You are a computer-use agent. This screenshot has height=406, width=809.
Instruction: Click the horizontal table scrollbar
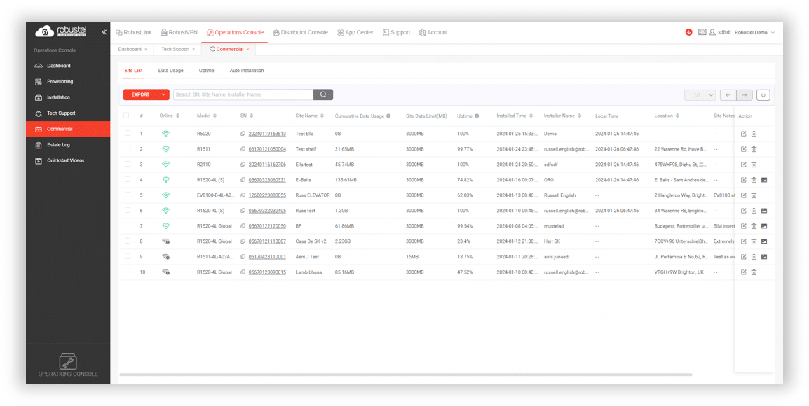tap(405, 374)
